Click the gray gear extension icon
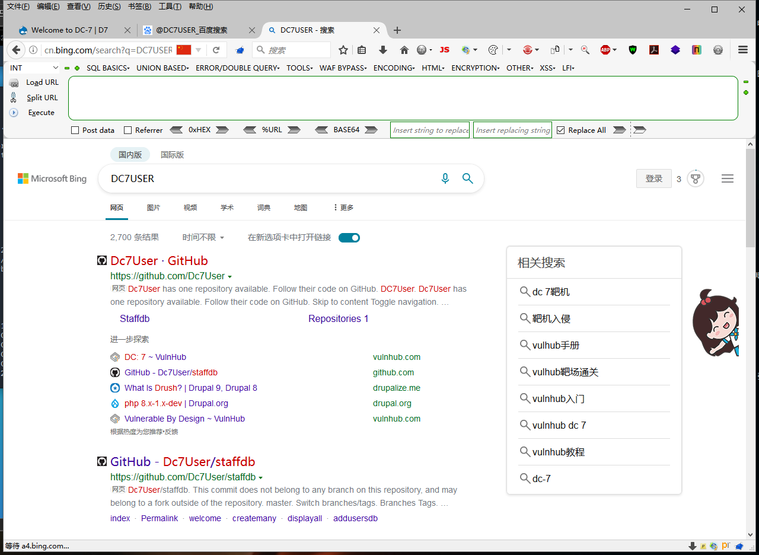Image resolution: width=759 pixels, height=555 pixels. pos(718,50)
